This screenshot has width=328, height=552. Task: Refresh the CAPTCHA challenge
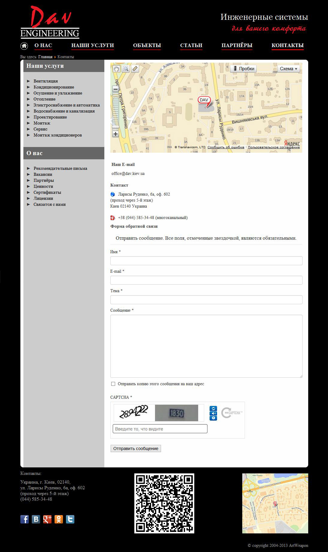point(213,409)
